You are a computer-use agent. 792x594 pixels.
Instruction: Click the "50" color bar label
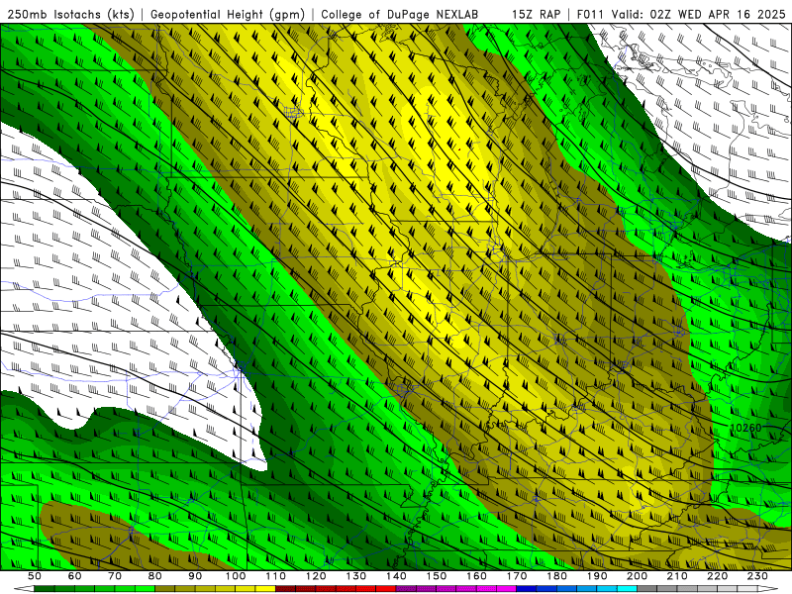pos(35,576)
